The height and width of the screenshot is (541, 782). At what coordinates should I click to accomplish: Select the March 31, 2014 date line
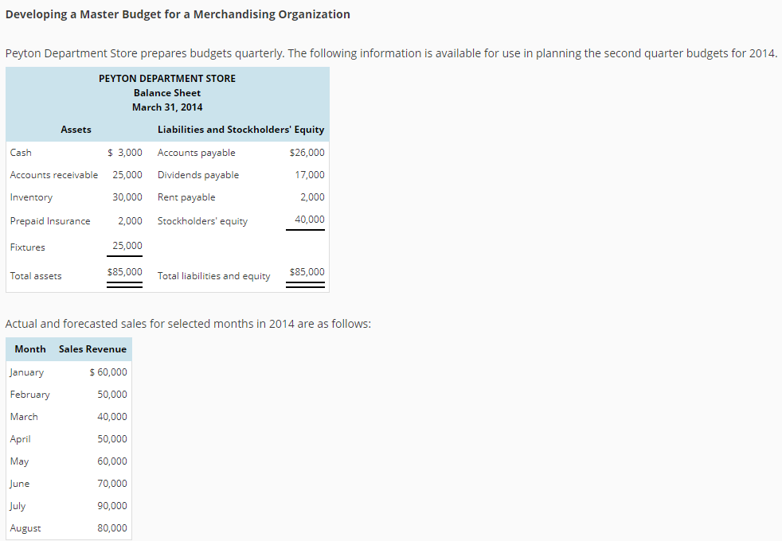pos(167,107)
